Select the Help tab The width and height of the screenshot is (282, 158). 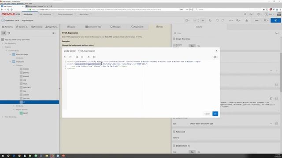tap(160, 27)
